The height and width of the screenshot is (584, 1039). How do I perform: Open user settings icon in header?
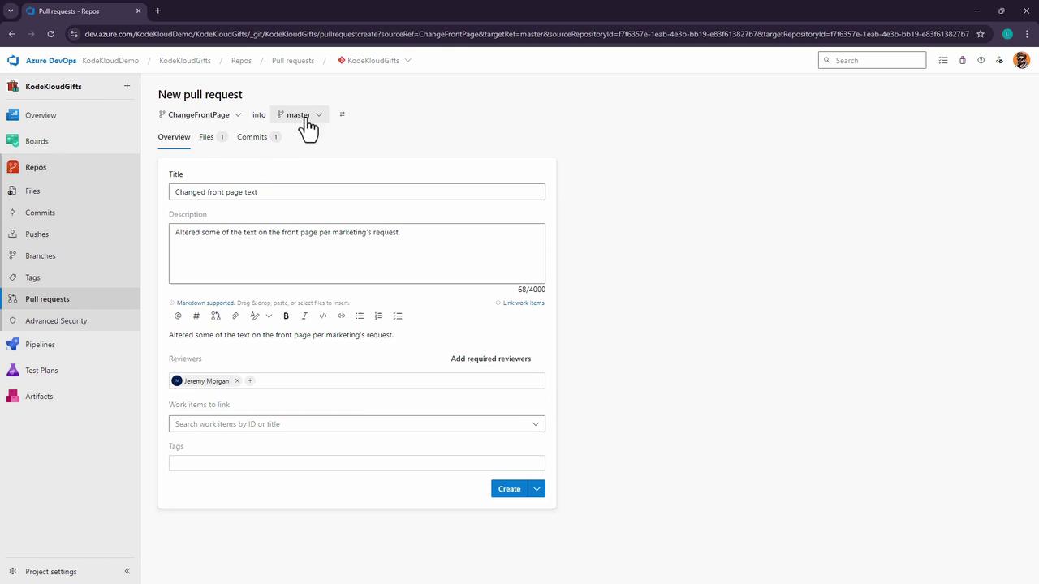999,60
